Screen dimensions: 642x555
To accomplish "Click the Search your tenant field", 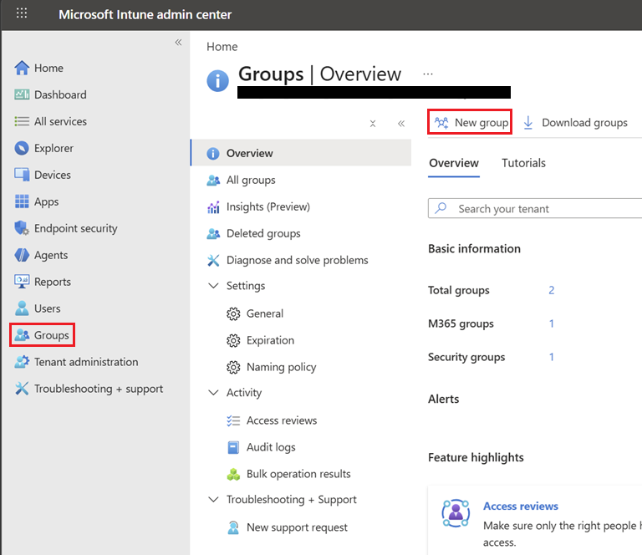I will [x=535, y=208].
